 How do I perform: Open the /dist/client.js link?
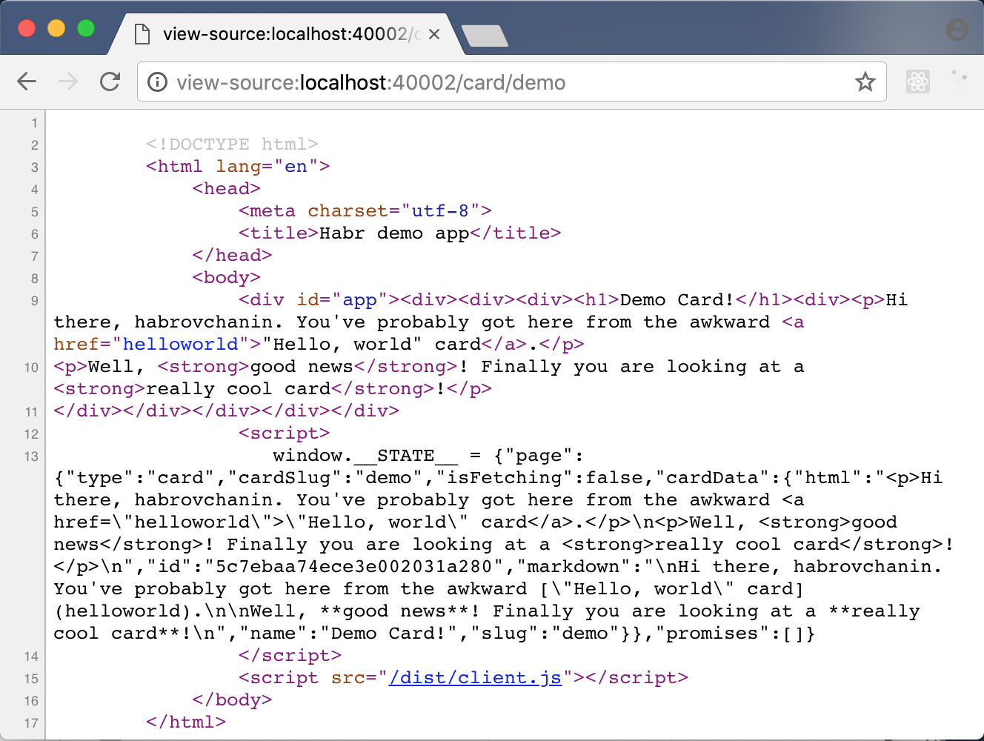click(x=475, y=678)
